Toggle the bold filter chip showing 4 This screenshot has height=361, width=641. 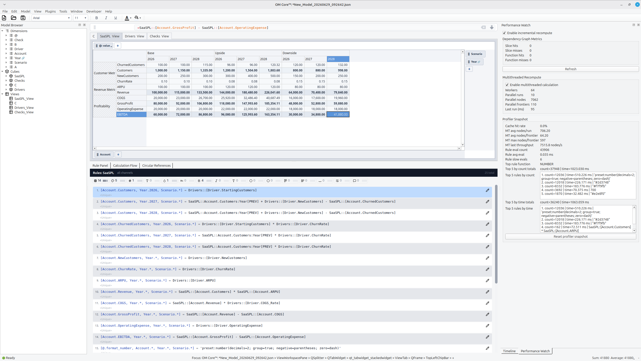click(205, 180)
